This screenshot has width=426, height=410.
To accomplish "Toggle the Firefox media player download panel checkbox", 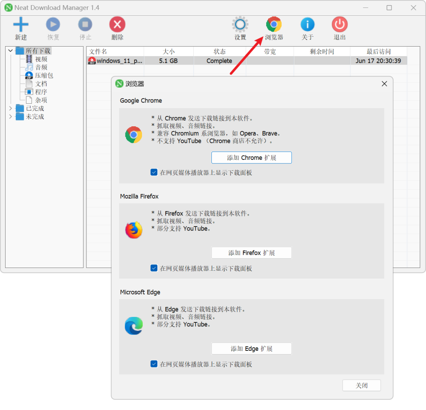I will point(154,268).
